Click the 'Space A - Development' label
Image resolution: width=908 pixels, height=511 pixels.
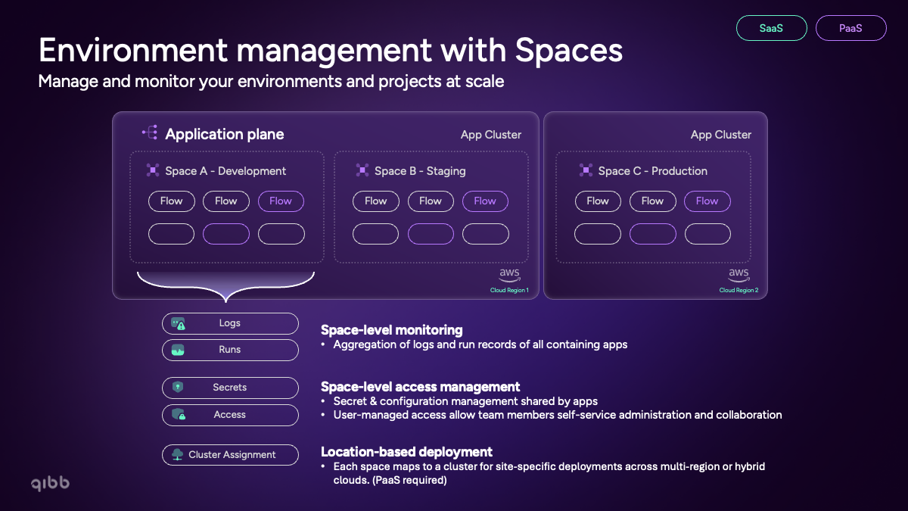[x=225, y=171]
